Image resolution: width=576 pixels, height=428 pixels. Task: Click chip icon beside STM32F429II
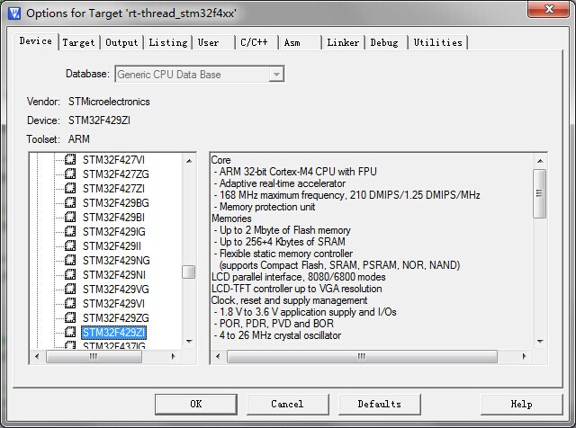click(70, 245)
